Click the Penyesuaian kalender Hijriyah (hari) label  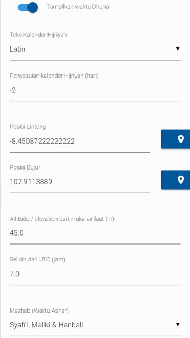coord(54,76)
